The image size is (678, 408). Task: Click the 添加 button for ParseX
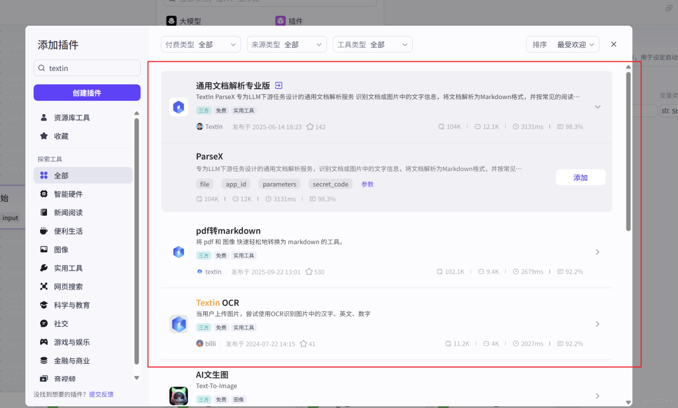pos(580,177)
